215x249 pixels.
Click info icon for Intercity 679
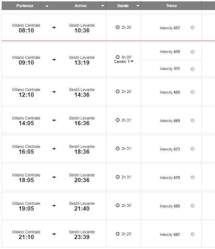point(192,177)
